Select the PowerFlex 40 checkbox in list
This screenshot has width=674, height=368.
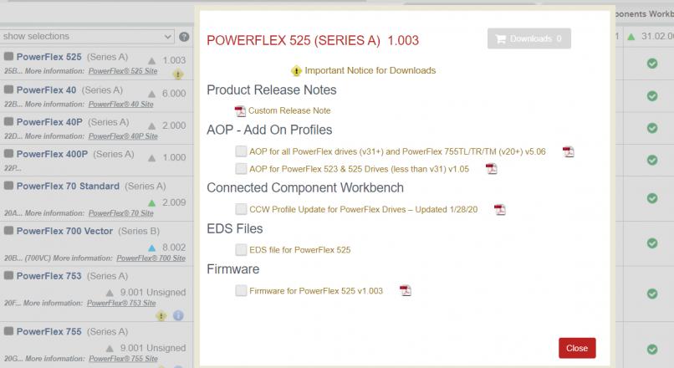click(x=8, y=89)
